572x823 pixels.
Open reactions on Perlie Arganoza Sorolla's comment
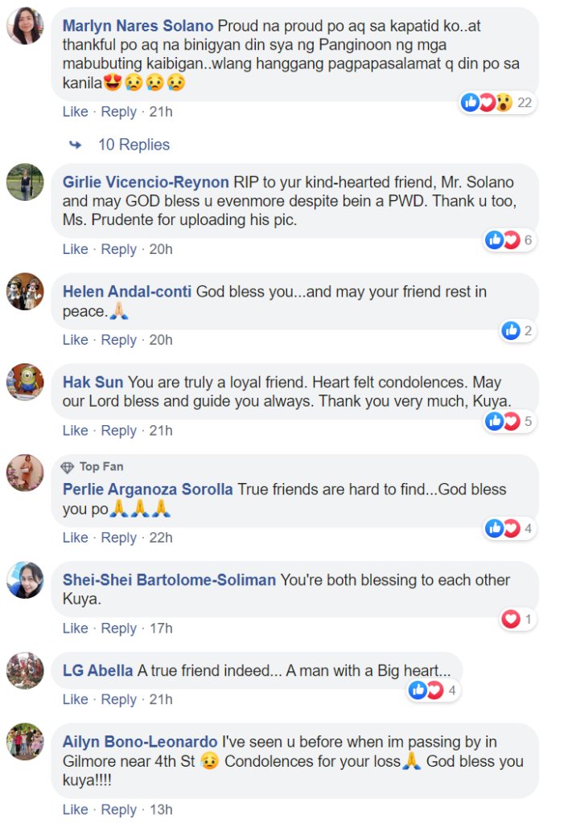click(x=510, y=528)
